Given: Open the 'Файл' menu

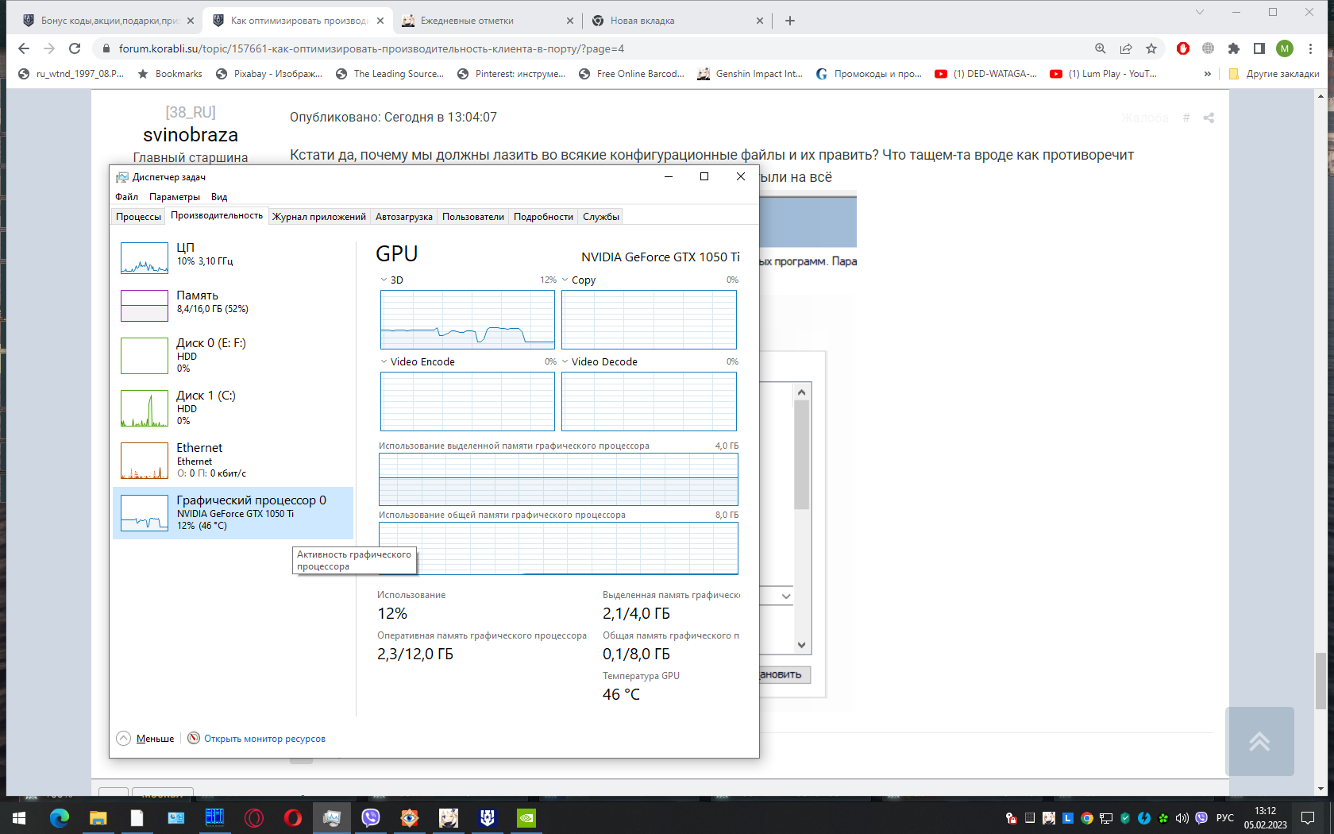Looking at the screenshot, I should point(126,197).
